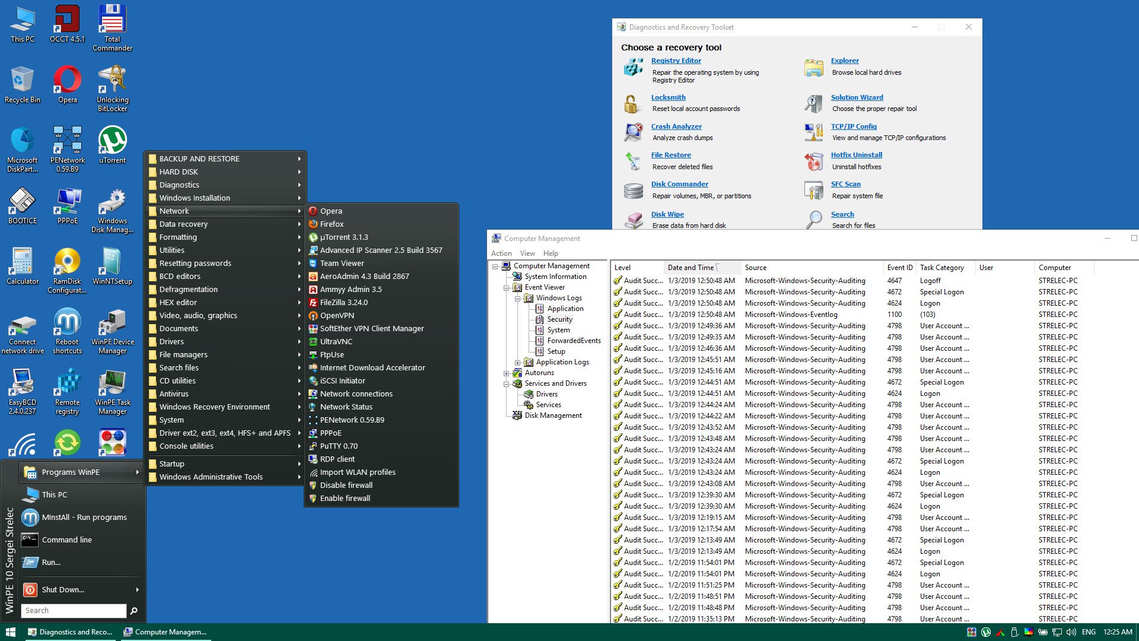Open the Crash Analyzer link

point(676,126)
